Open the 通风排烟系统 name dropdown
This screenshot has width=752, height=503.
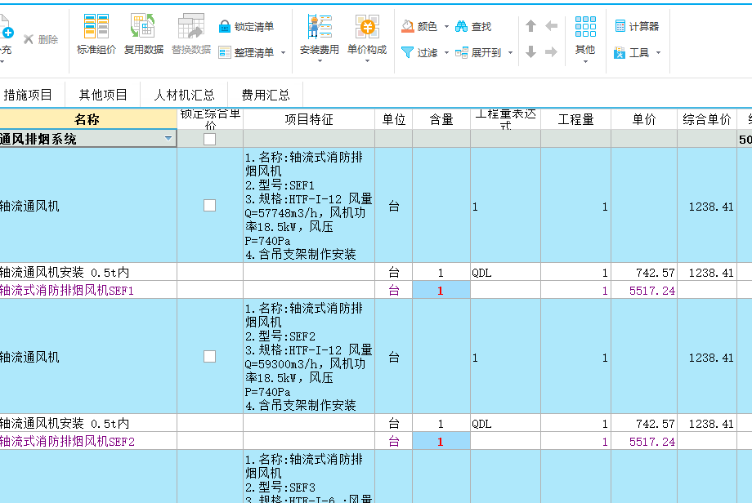point(168,139)
